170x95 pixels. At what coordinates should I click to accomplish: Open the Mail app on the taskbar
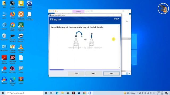(68, 93)
